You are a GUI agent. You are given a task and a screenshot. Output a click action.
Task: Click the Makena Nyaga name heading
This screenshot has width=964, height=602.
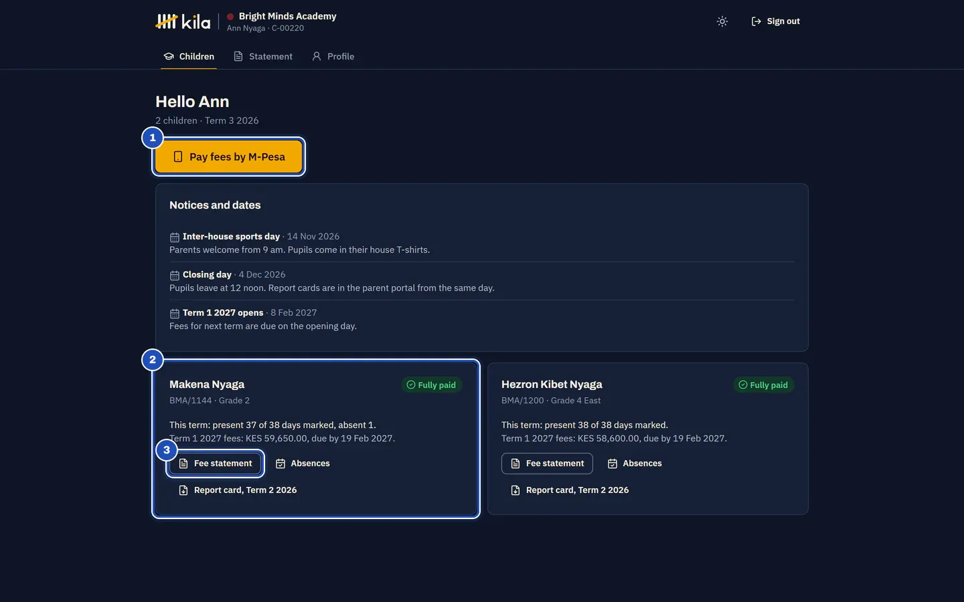pyautogui.click(x=207, y=385)
